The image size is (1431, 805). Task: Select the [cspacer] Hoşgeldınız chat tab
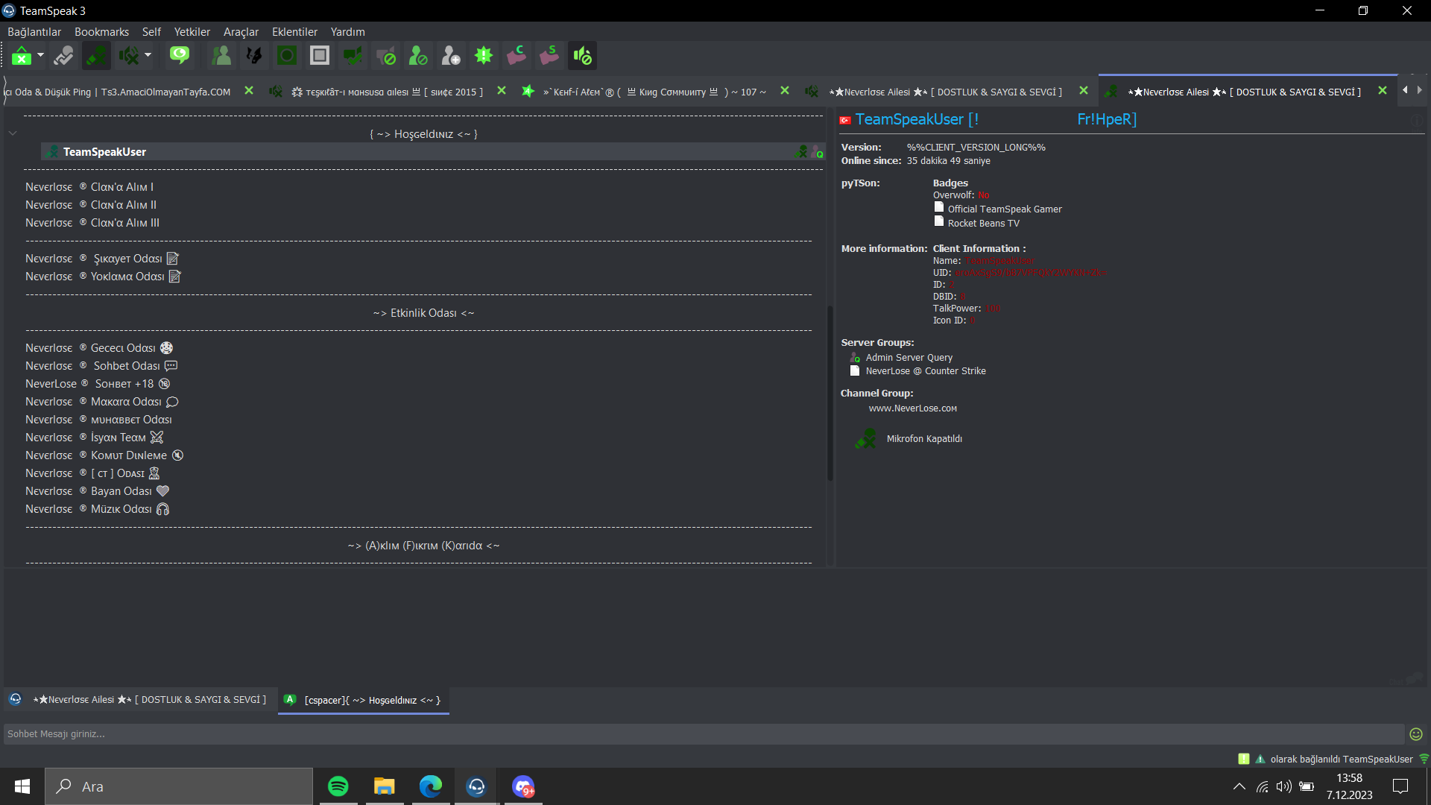pyautogui.click(x=364, y=700)
